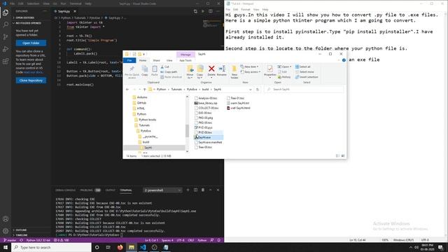Image resolution: width=448 pixels, height=252 pixels.
Task: Click Up one level arrow in Explorer
Action: pos(145,90)
